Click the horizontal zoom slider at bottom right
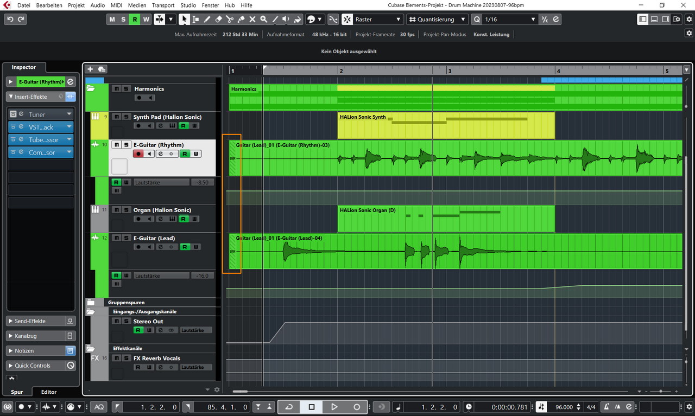 [661, 391]
